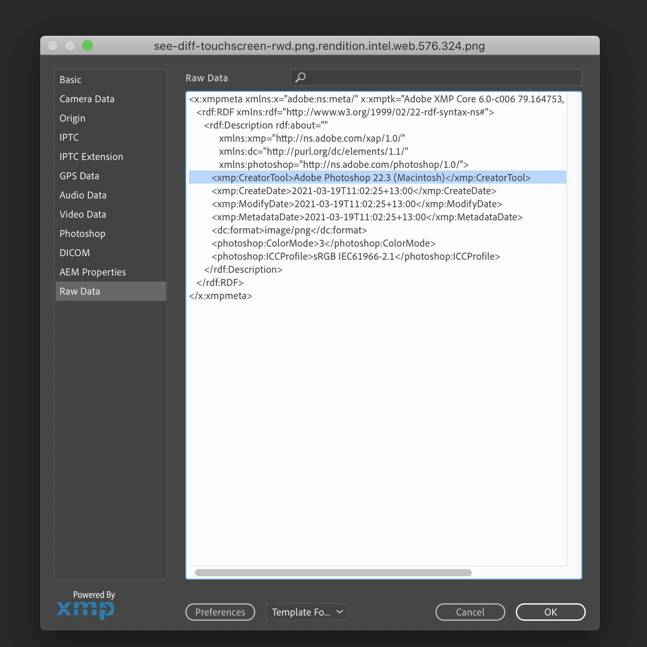This screenshot has height=647, width=647.
Task: Open the Basic metadata section
Action: pos(111,80)
